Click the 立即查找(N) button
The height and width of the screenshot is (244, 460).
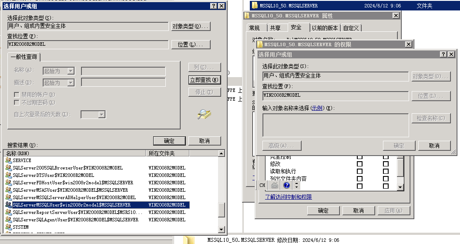pos(205,80)
